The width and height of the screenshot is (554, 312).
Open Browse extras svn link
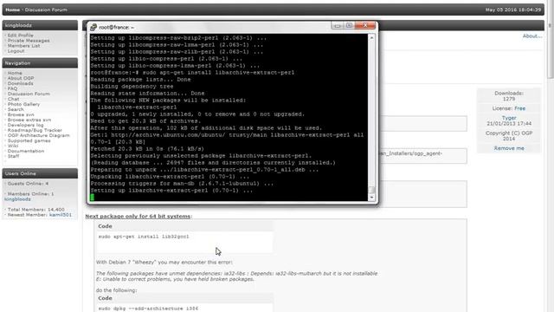(x=29, y=120)
